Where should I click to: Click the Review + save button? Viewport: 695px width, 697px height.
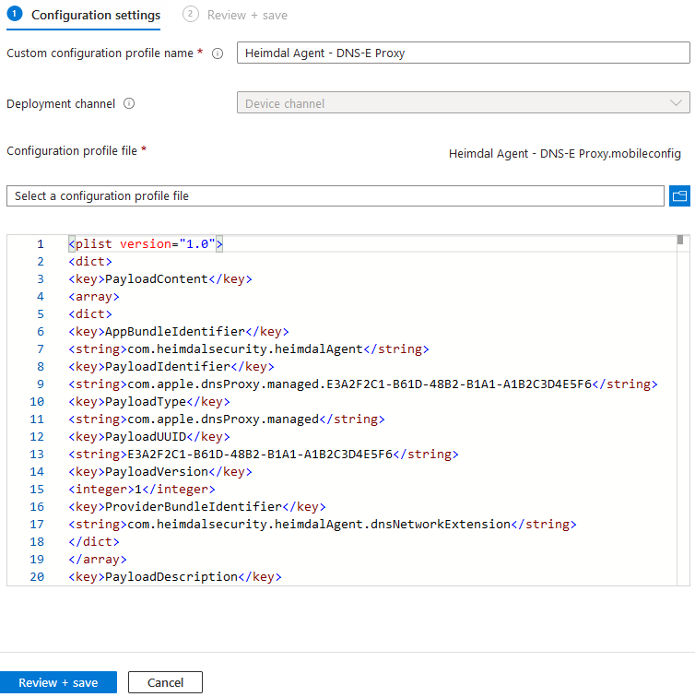coord(58,682)
